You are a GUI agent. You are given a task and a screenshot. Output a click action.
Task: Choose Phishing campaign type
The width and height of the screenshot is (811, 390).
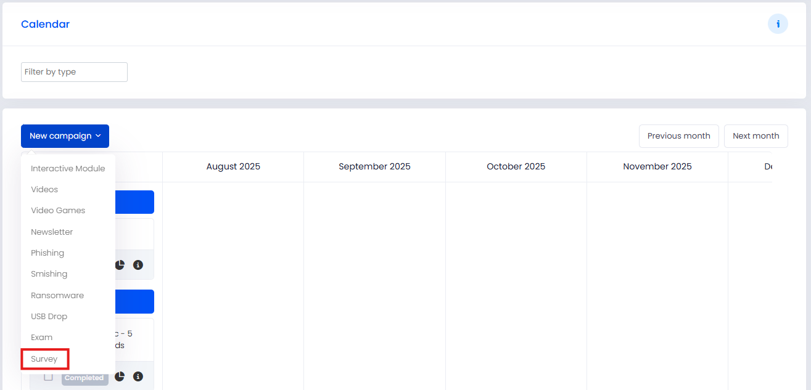pyautogui.click(x=47, y=253)
